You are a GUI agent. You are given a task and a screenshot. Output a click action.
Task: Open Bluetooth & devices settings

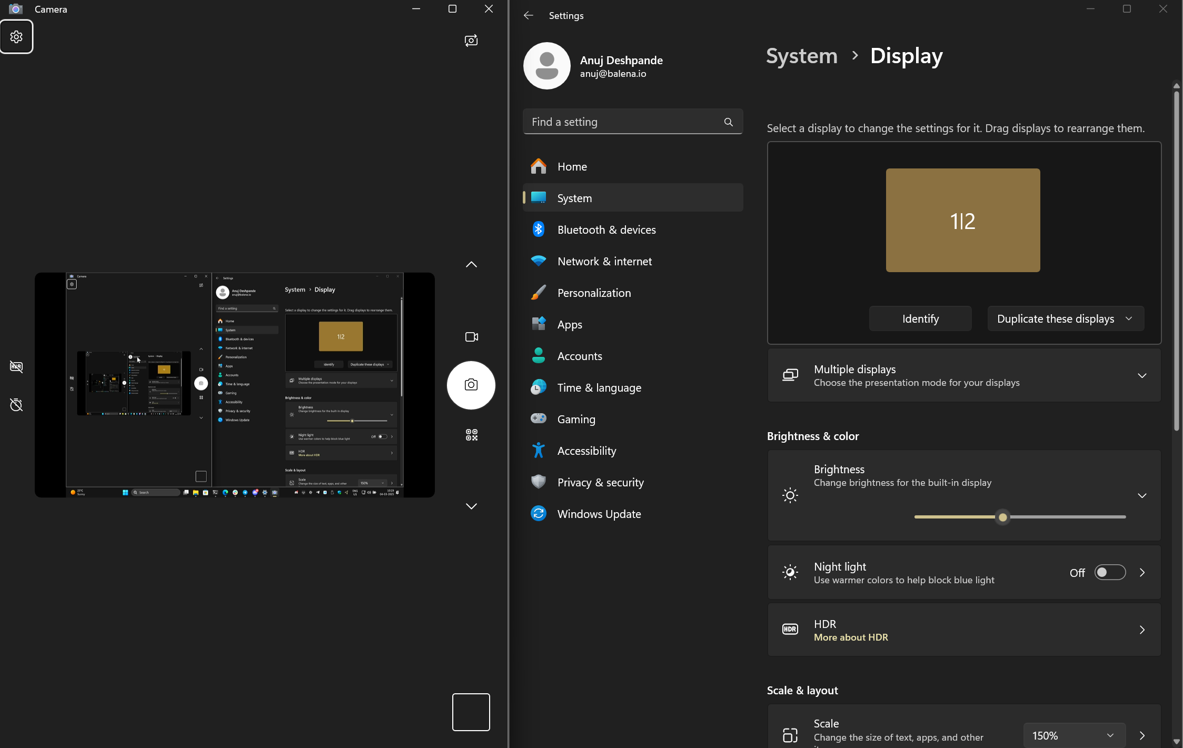(607, 230)
